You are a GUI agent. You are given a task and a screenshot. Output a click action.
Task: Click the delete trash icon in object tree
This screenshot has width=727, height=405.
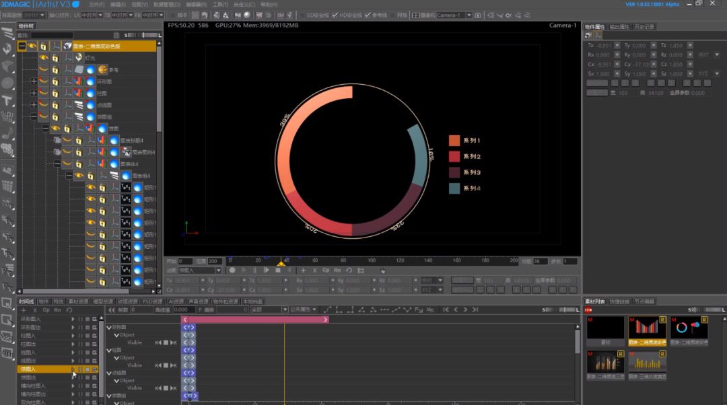coord(116,35)
